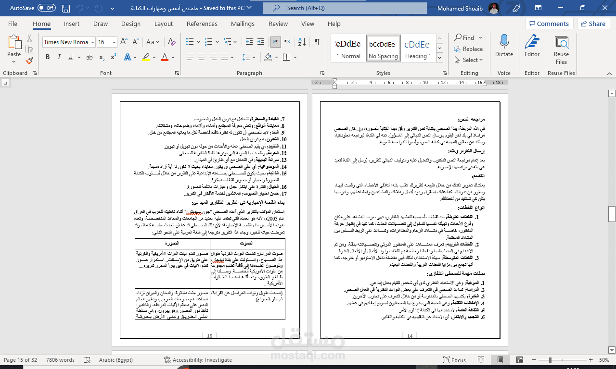Click the 7806 words count
The image size is (616, 369).
pos(60,360)
